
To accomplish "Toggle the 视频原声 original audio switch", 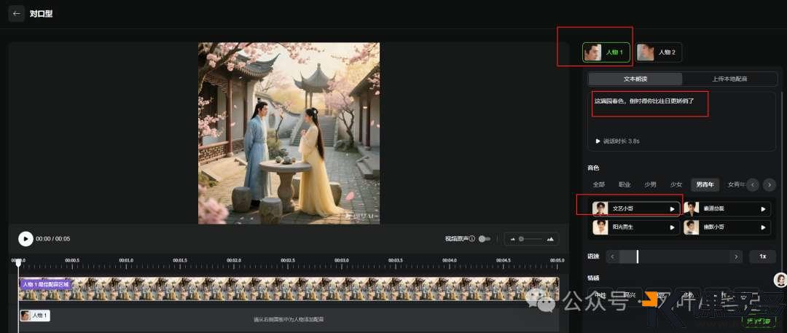I will coord(484,238).
